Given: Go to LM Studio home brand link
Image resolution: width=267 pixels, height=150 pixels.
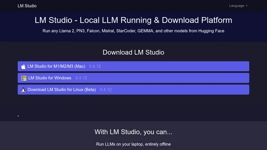Looking at the screenshot, I should click(x=27, y=6).
